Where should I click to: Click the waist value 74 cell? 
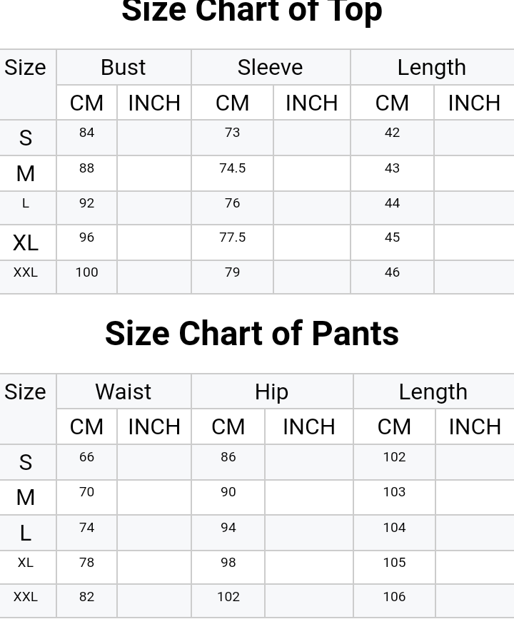point(86,528)
